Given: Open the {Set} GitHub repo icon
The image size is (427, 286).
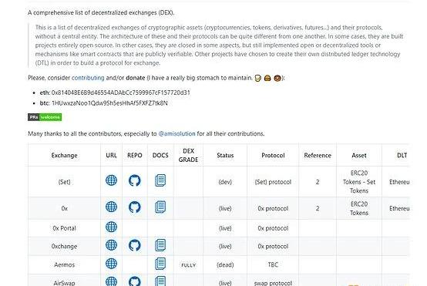Looking at the screenshot, I should click(135, 180).
